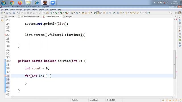The height and width of the screenshot is (102, 182).
Task: Open Zoom from the taskbar
Action: point(53,3)
